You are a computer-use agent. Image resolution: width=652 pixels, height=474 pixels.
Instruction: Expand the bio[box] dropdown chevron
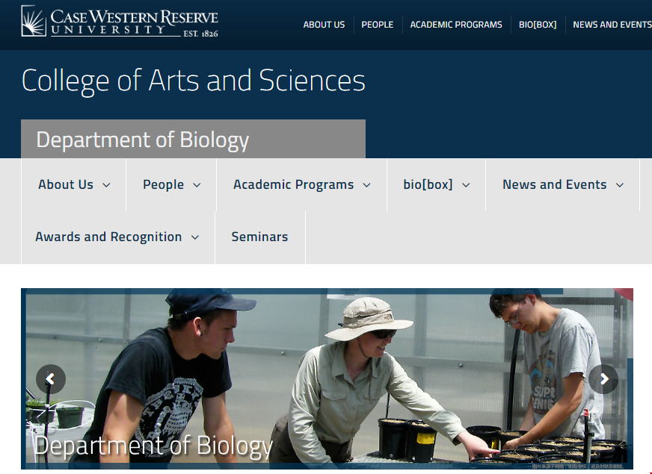(466, 185)
